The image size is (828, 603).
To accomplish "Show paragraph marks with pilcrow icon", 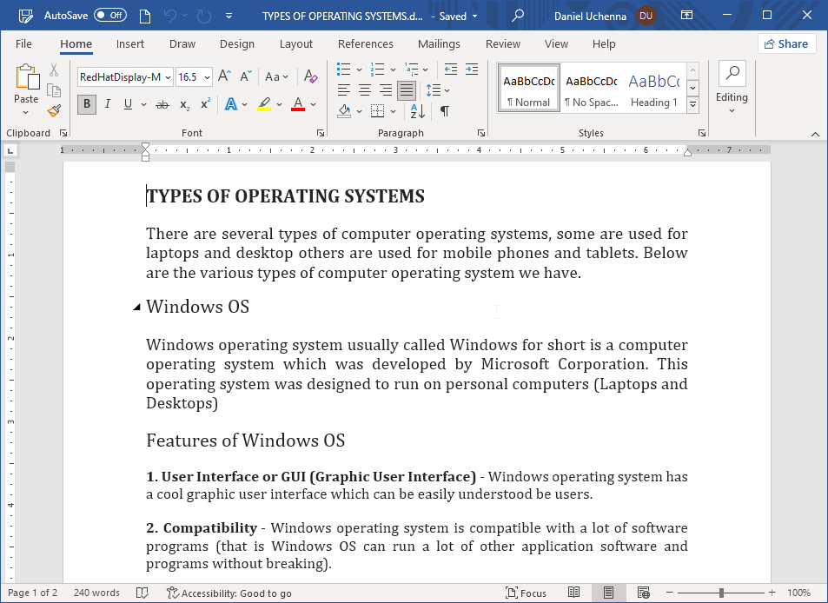I will (444, 110).
